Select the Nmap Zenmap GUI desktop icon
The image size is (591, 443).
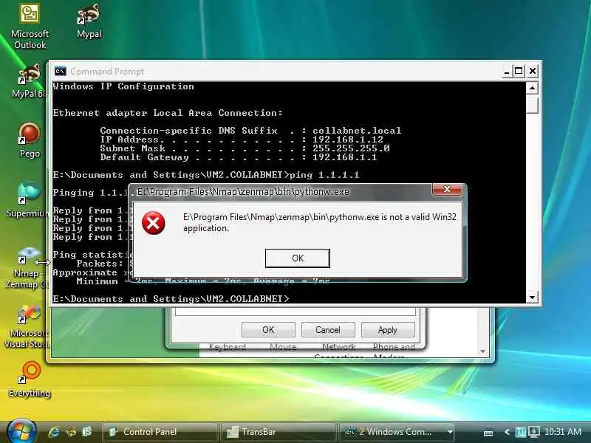27,268
